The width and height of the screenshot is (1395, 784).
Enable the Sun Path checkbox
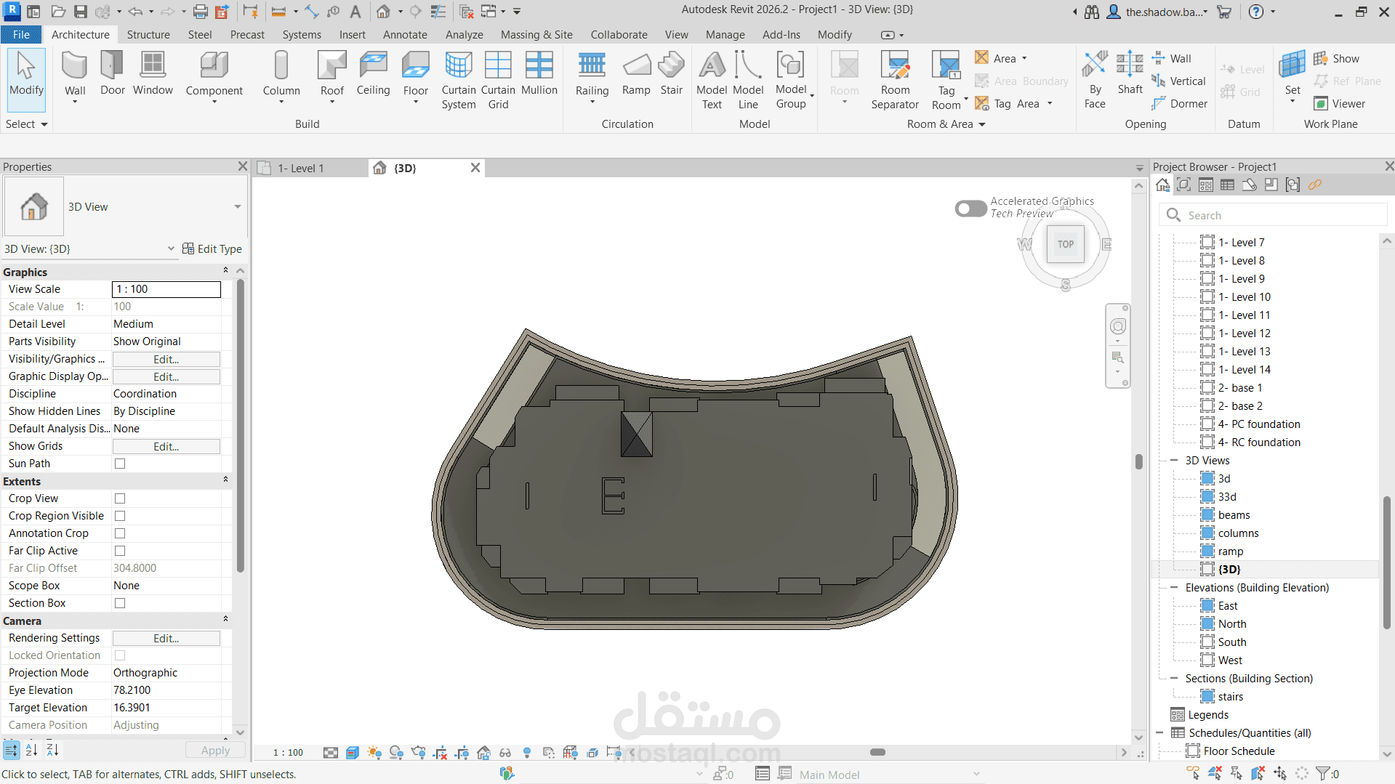tap(120, 464)
